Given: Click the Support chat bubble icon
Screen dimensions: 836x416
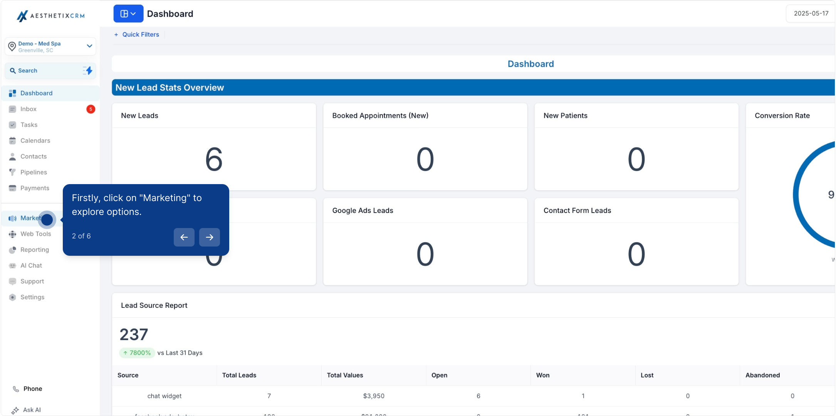Looking at the screenshot, I should pyautogui.click(x=12, y=281).
